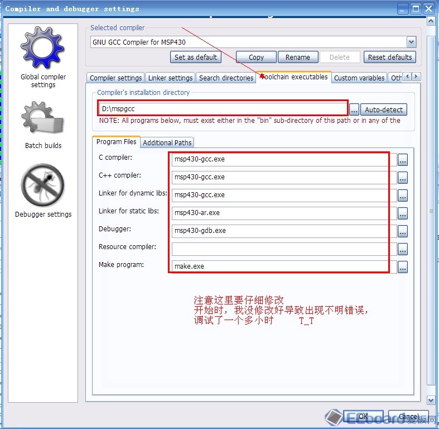Switch to the Linker settings tab
This screenshot has width=439, height=429.
point(171,78)
